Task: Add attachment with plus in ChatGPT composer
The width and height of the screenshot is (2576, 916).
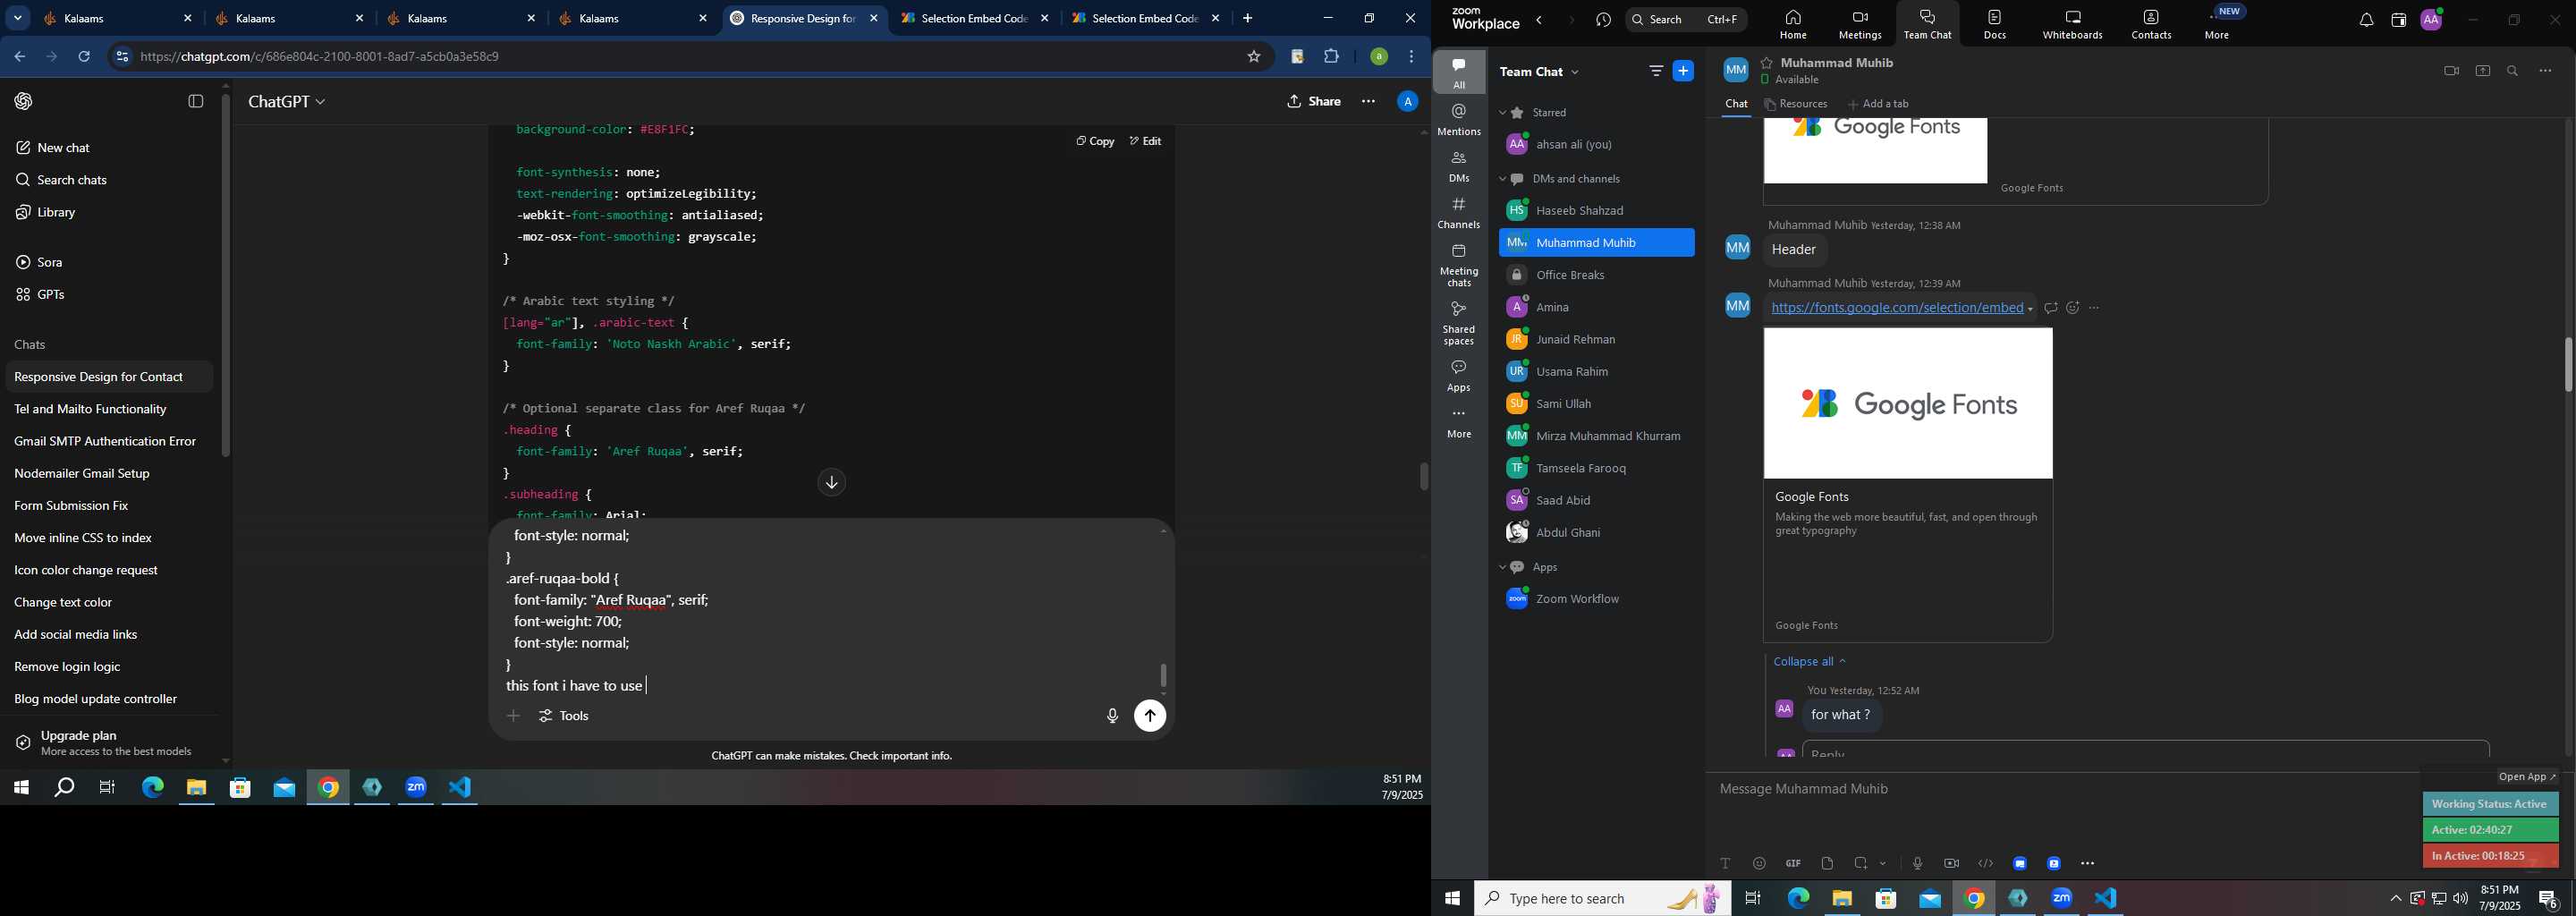Action: [x=513, y=716]
